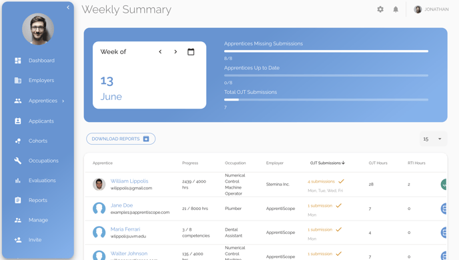Go to Employers building icon
This screenshot has width=459, height=260.
point(18,81)
